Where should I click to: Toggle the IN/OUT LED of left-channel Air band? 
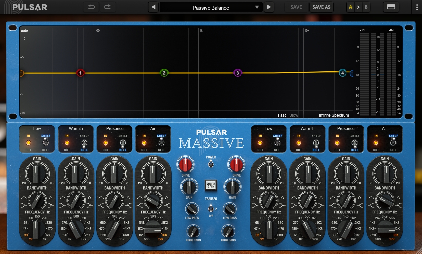(x=144, y=143)
